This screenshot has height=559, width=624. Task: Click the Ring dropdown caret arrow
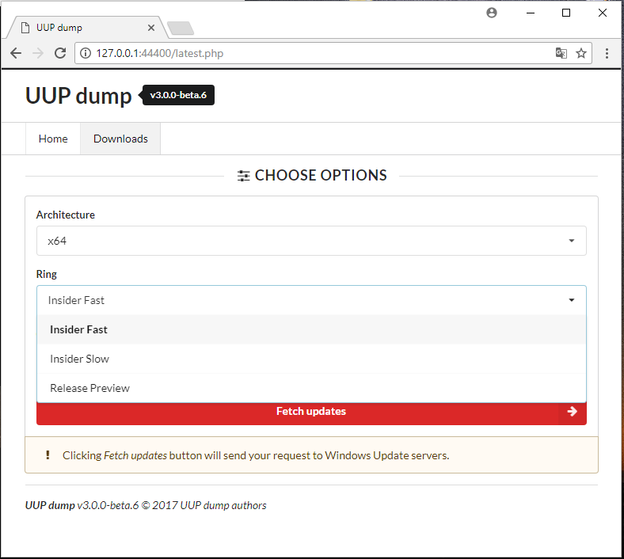pyautogui.click(x=572, y=300)
